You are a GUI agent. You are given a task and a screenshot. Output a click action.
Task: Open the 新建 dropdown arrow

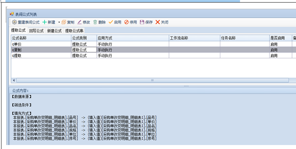[59, 22]
